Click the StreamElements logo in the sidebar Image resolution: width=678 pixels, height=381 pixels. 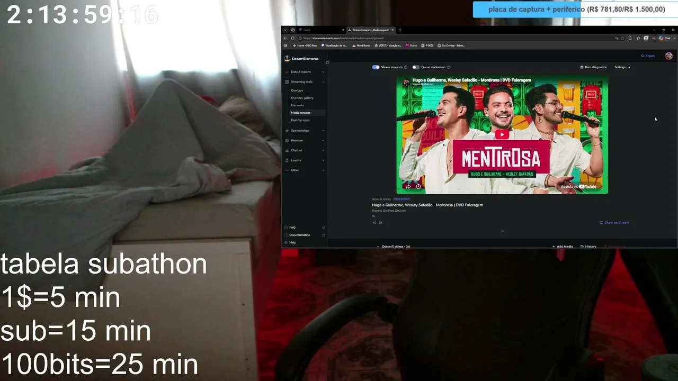[301, 59]
